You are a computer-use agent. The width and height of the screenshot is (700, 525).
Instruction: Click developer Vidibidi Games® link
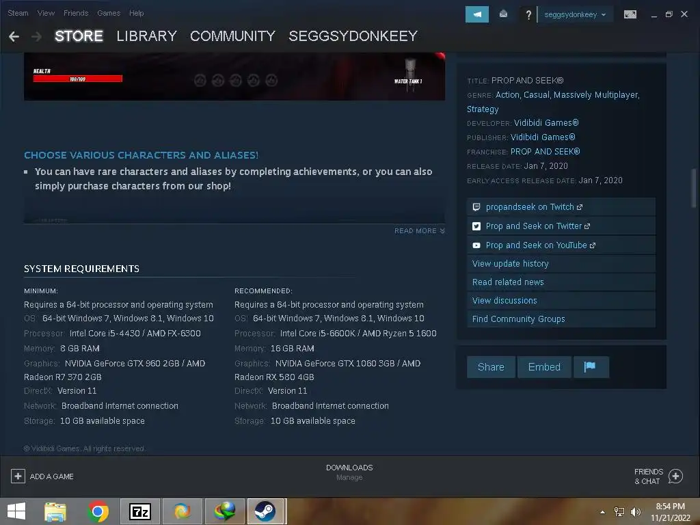[546, 123]
